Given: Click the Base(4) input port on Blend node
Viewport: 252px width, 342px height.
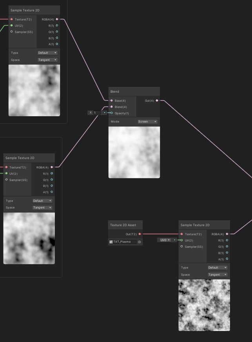Looking at the screenshot, I should (111, 101).
